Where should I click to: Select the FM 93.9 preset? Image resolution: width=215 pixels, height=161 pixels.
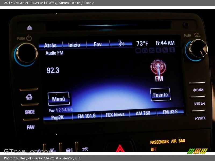point(170,112)
